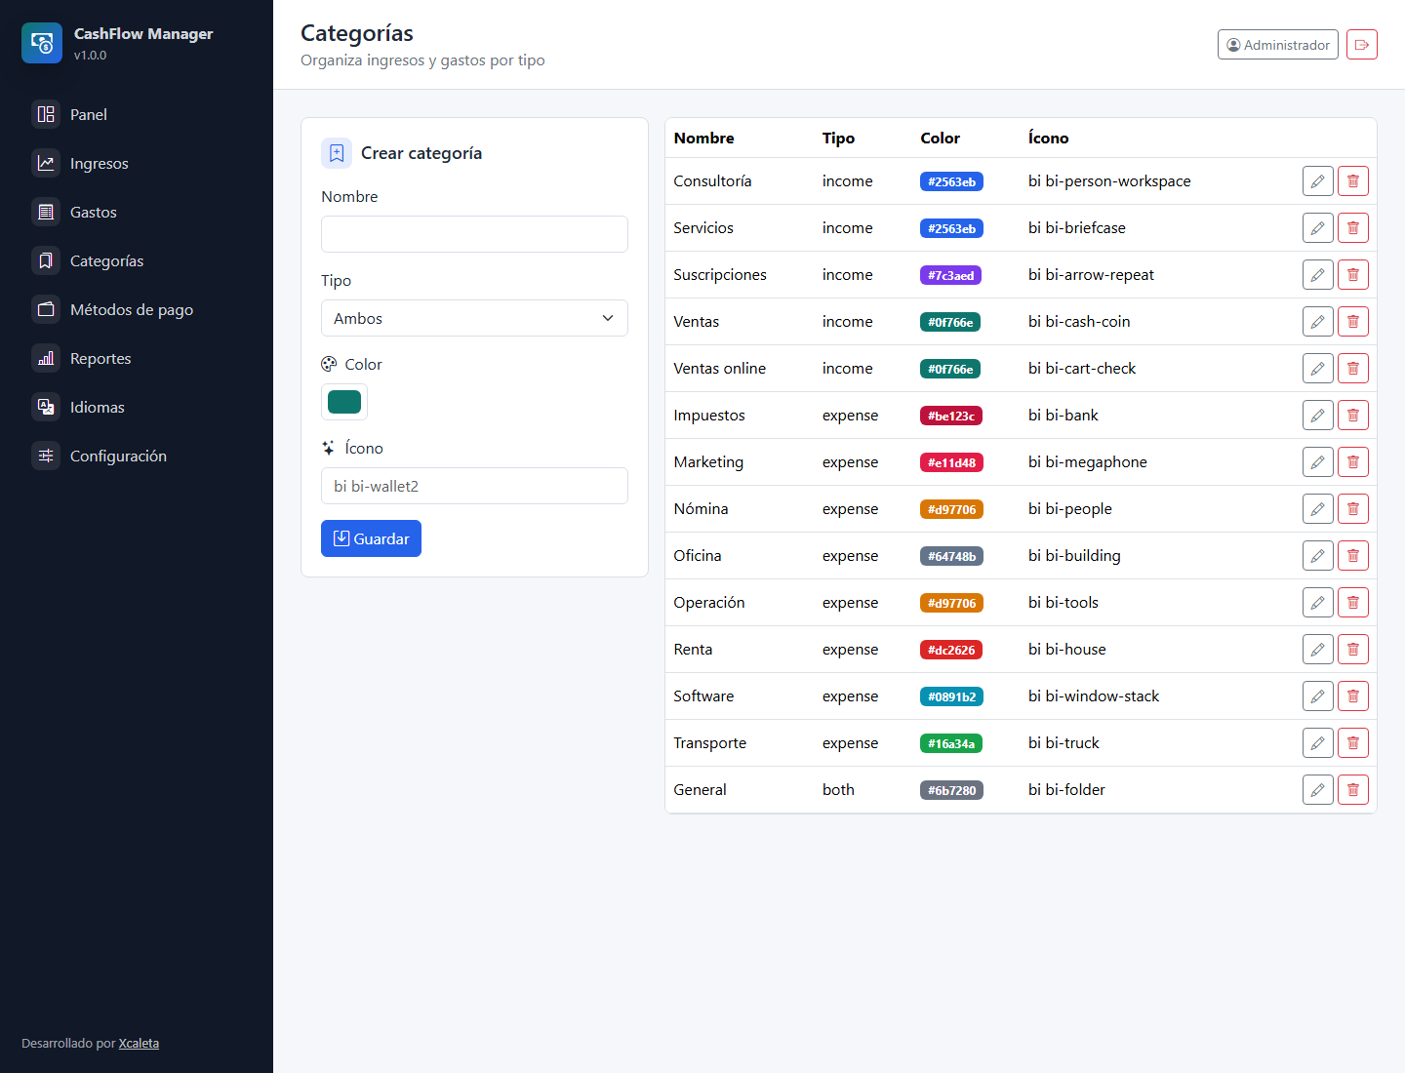Image resolution: width=1405 pixels, height=1073 pixels.
Task: Edit the Nómina category
Action: point(1317,509)
